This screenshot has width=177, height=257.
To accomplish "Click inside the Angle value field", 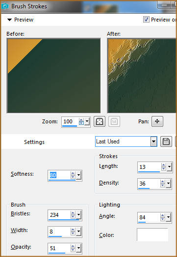I will 149,217.
